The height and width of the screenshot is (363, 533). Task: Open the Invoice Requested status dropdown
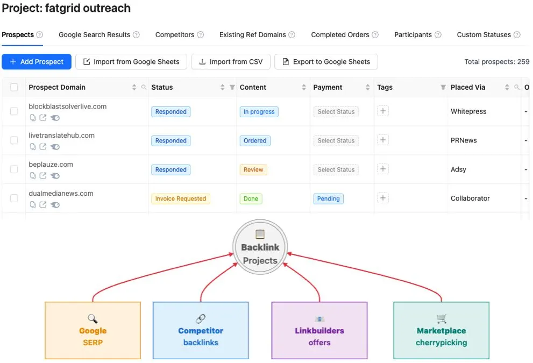[181, 199]
